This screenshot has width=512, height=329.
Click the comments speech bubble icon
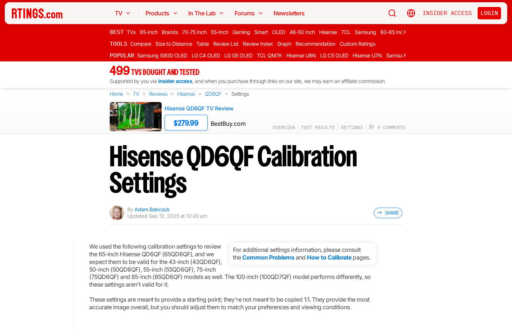pyautogui.click(x=372, y=127)
